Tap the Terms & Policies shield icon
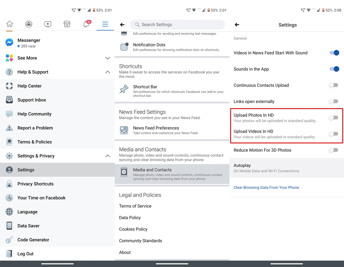Screen dimensions: 344x267 [x=9, y=142]
